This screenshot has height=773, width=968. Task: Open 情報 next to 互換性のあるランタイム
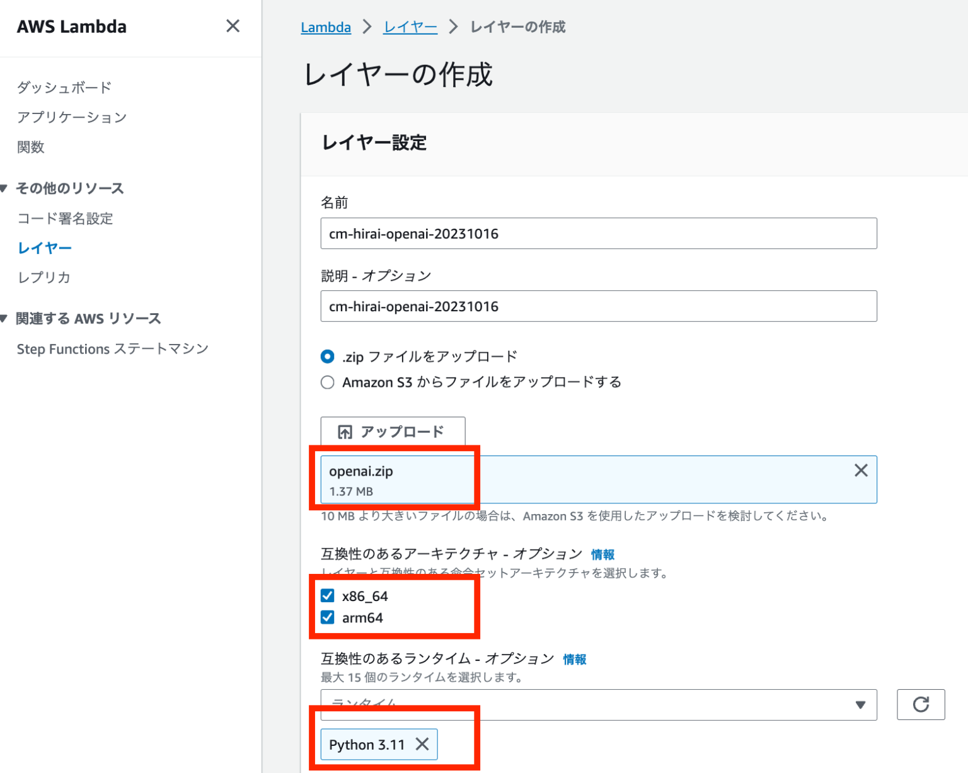[574, 659]
